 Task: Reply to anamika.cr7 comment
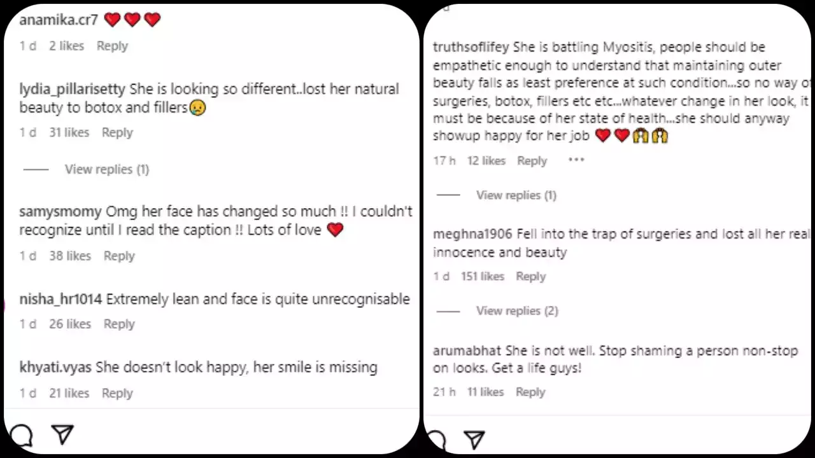(x=112, y=46)
